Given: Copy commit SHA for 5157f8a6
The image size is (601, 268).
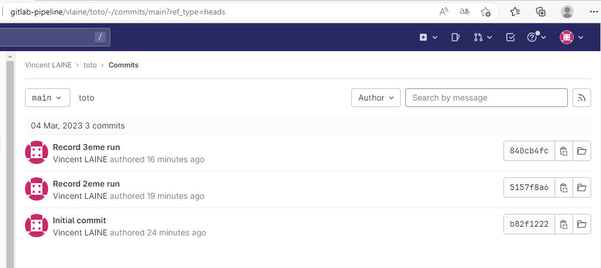Looking at the screenshot, I should pyautogui.click(x=564, y=187).
